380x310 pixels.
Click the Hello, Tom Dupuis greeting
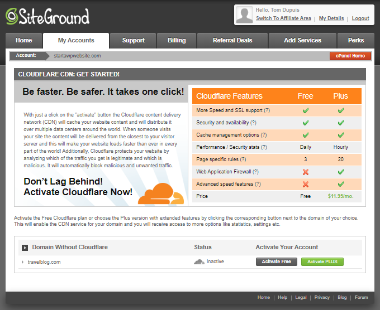(278, 10)
